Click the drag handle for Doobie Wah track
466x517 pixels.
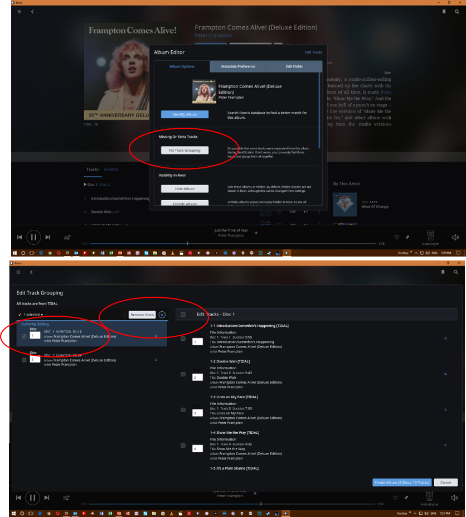[445, 374]
